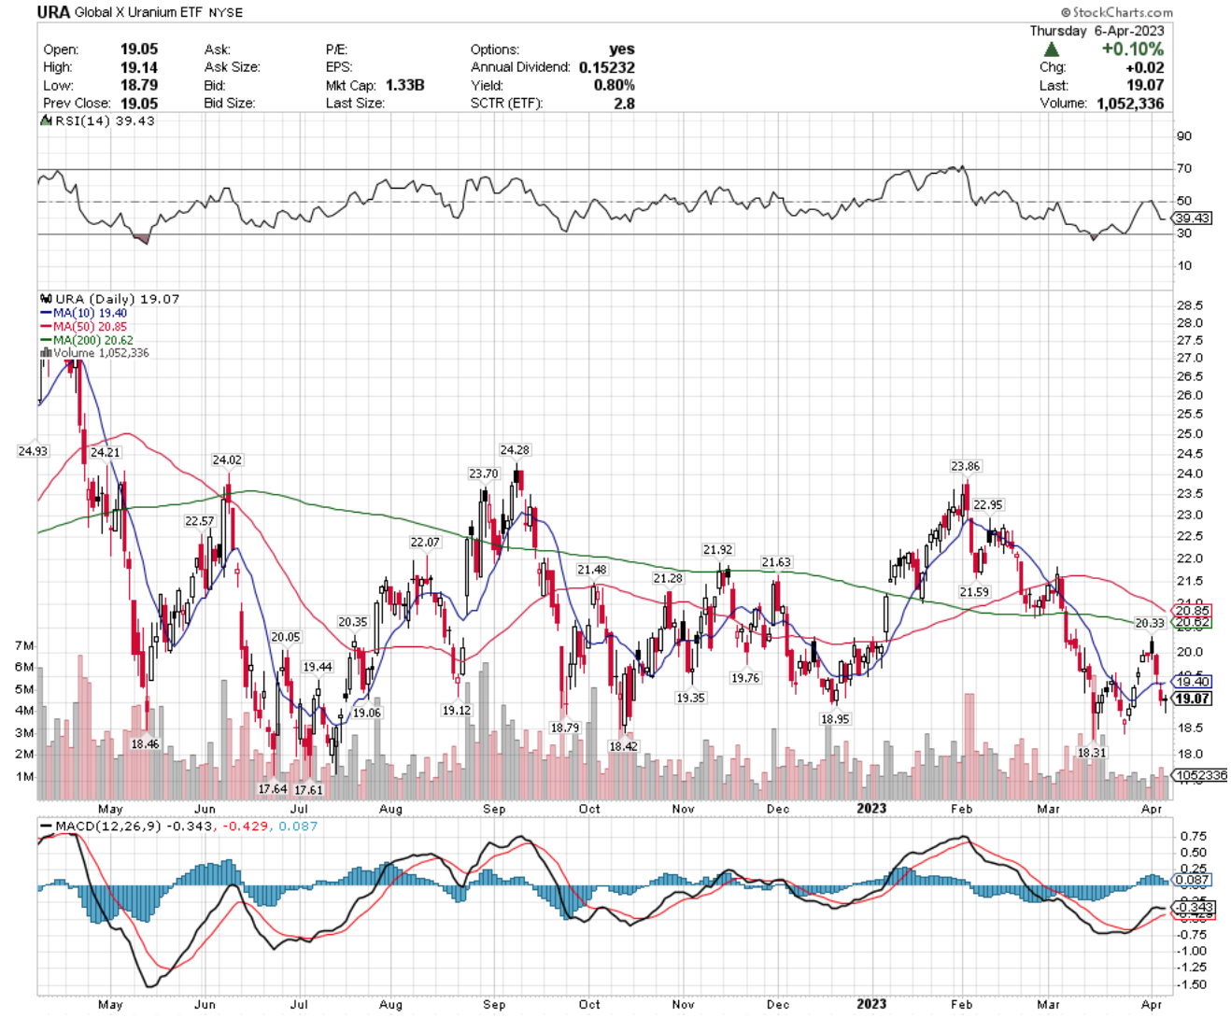Click the header Volume 1,052,336 value
Image resolution: width=1231 pixels, height=1018 pixels.
(1128, 103)
